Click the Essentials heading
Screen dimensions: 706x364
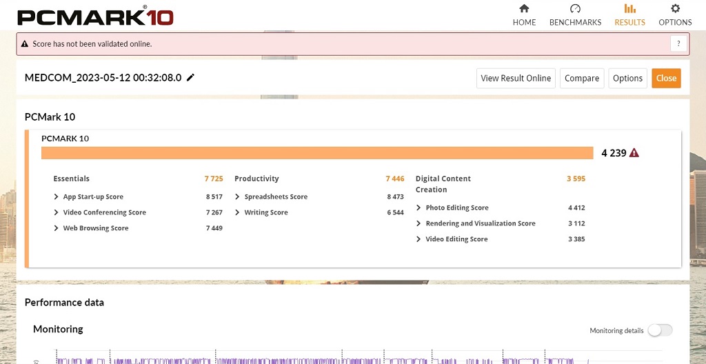(71, 179)
